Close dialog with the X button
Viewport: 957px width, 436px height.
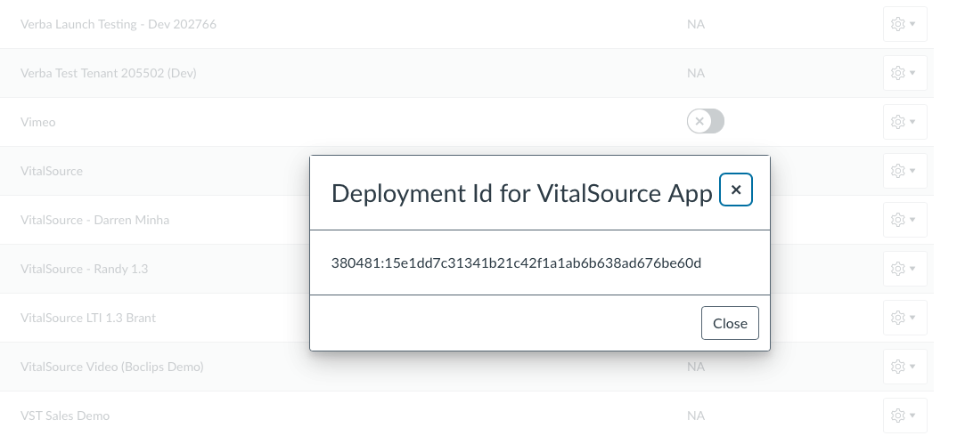pyautogui.click(x=735, y=190)
